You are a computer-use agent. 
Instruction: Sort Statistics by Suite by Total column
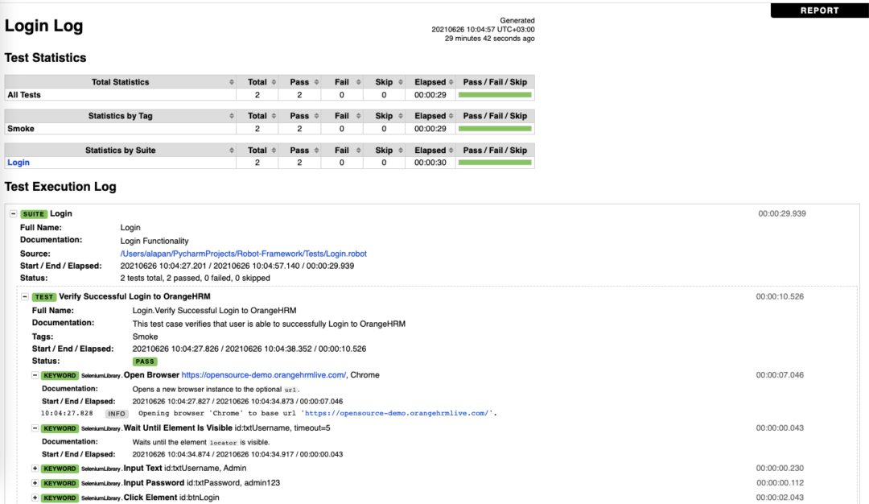tap(257, 151)
